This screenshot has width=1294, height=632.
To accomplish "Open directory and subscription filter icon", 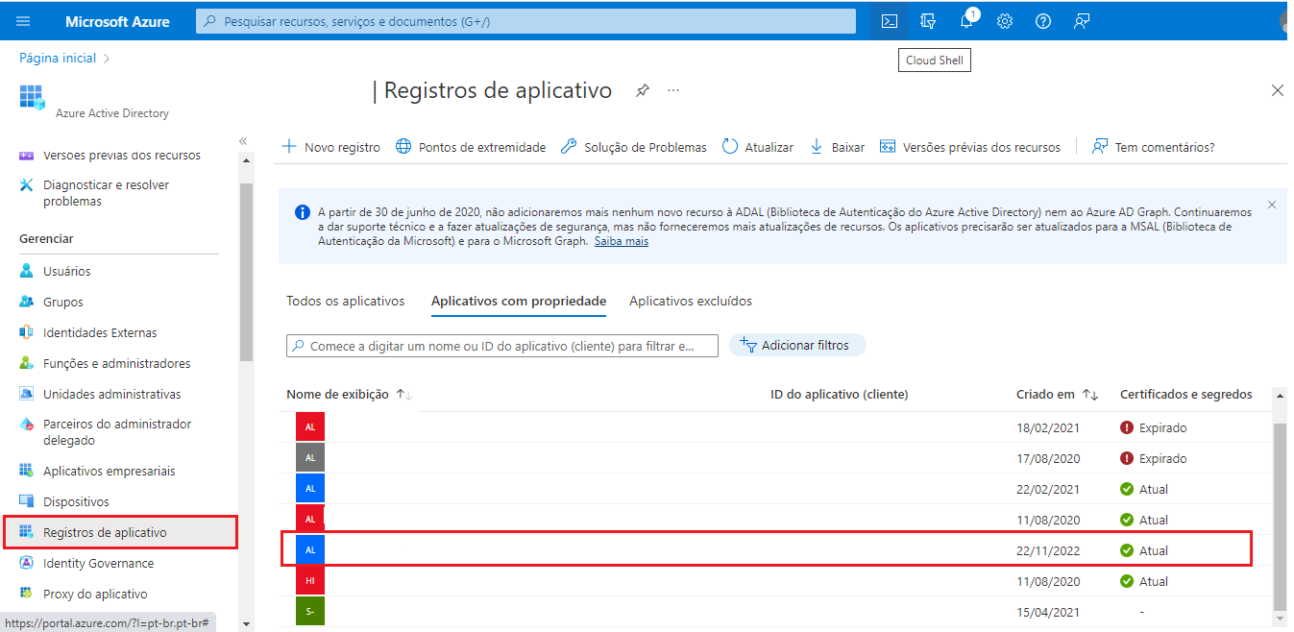I will (x=928, y=21).
